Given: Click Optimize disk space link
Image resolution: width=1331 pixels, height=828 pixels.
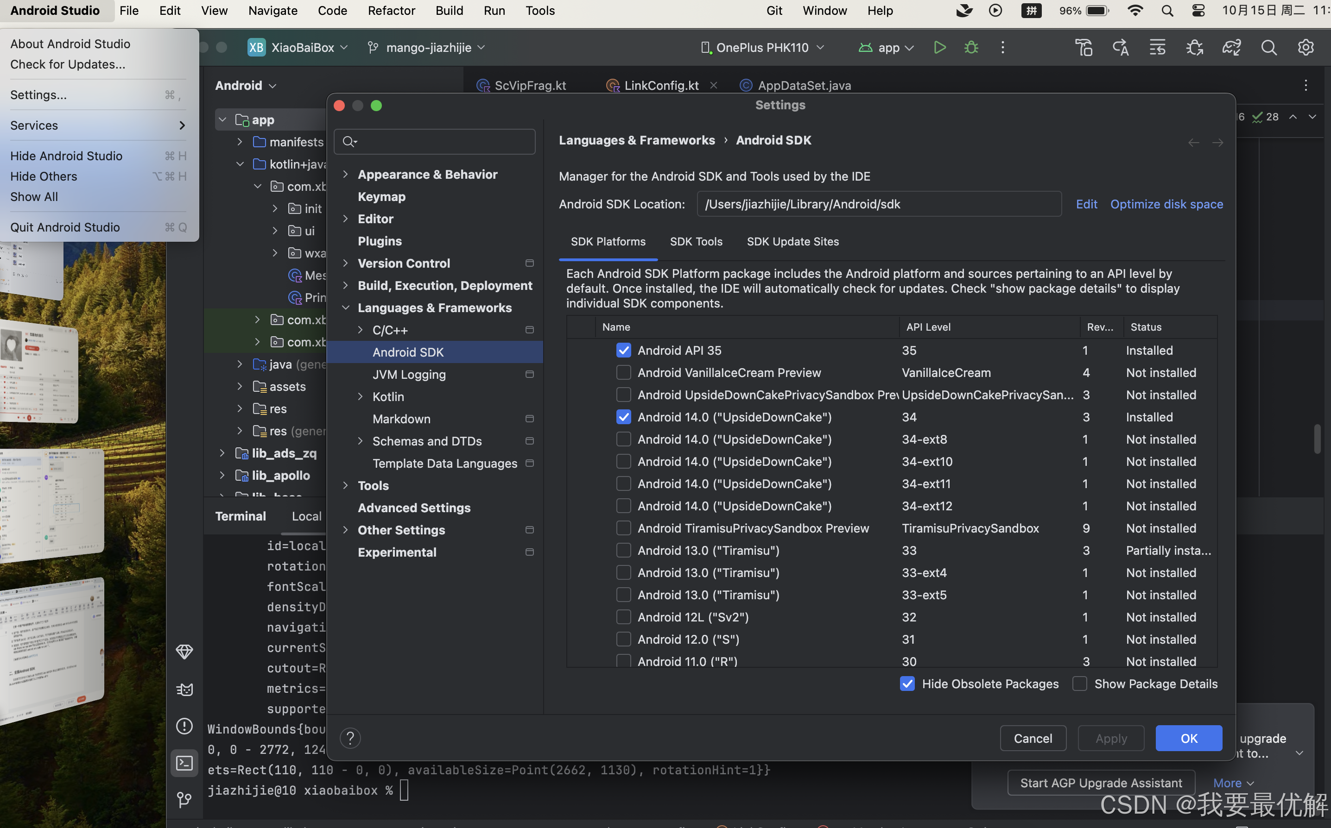Looking at the screenshot, I should pyautogui.click(x=1166, y=204).
